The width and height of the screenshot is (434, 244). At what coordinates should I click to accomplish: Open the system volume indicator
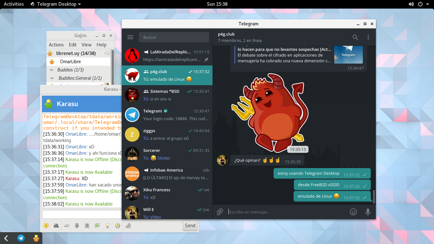(411, 4)
